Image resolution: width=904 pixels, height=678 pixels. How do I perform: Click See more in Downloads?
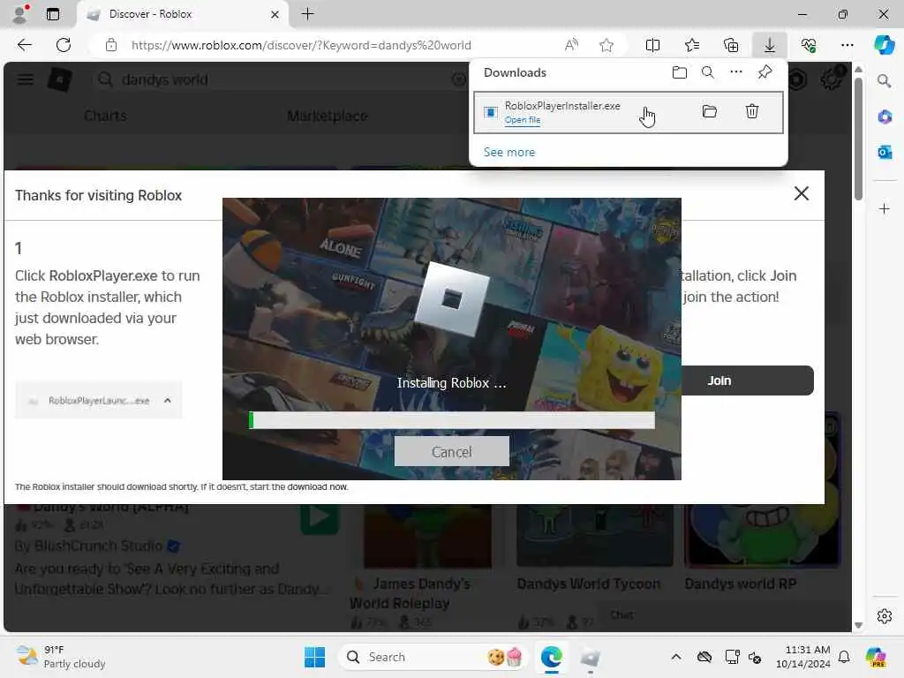tap(509, 152)
